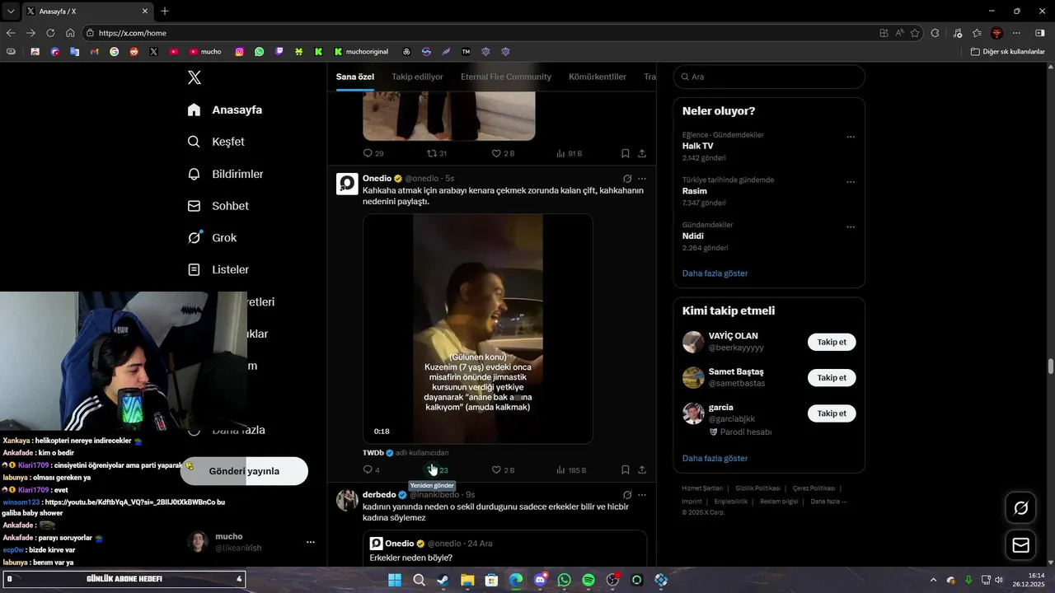The width and height of the screenshot is (1055, 593).
Task: Open the X logo home icon
Action: click(194, 77)
